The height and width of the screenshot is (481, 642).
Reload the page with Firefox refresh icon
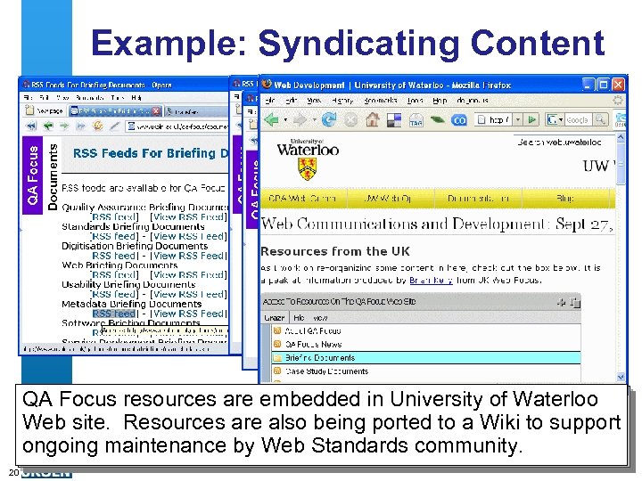329,119
